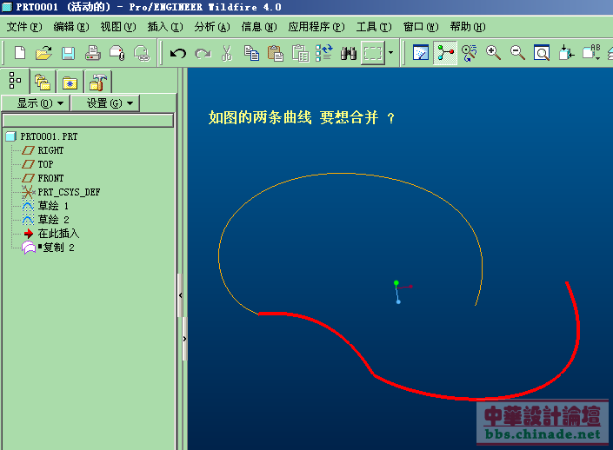This screenshot has height=450, width=613.
Task: Select the FRONT datum plane
Action: [x=43, y=178]
